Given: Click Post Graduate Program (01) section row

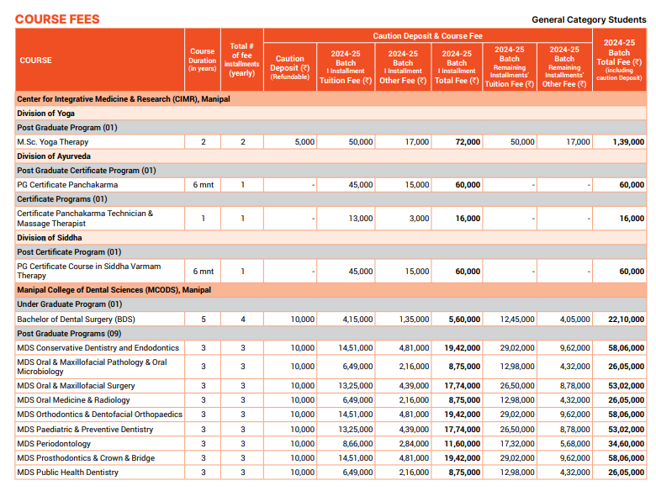Looking at the screenshot, I should pos(331,128).
